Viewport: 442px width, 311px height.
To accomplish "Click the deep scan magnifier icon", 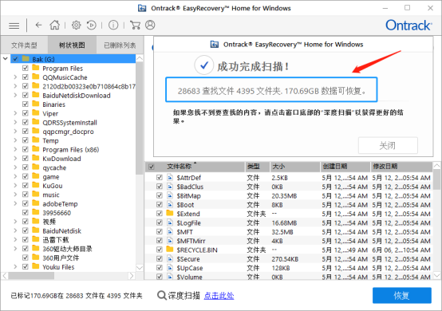I will coord(162,296).
